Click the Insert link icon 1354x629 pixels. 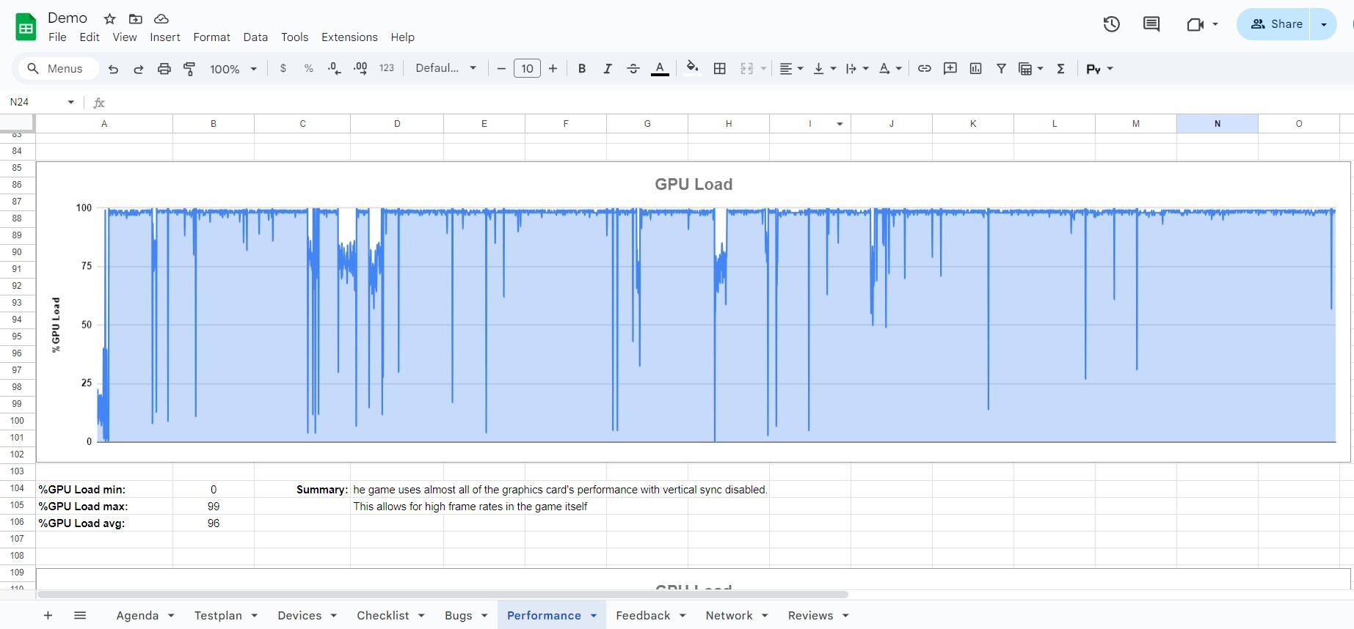(924, 69)
